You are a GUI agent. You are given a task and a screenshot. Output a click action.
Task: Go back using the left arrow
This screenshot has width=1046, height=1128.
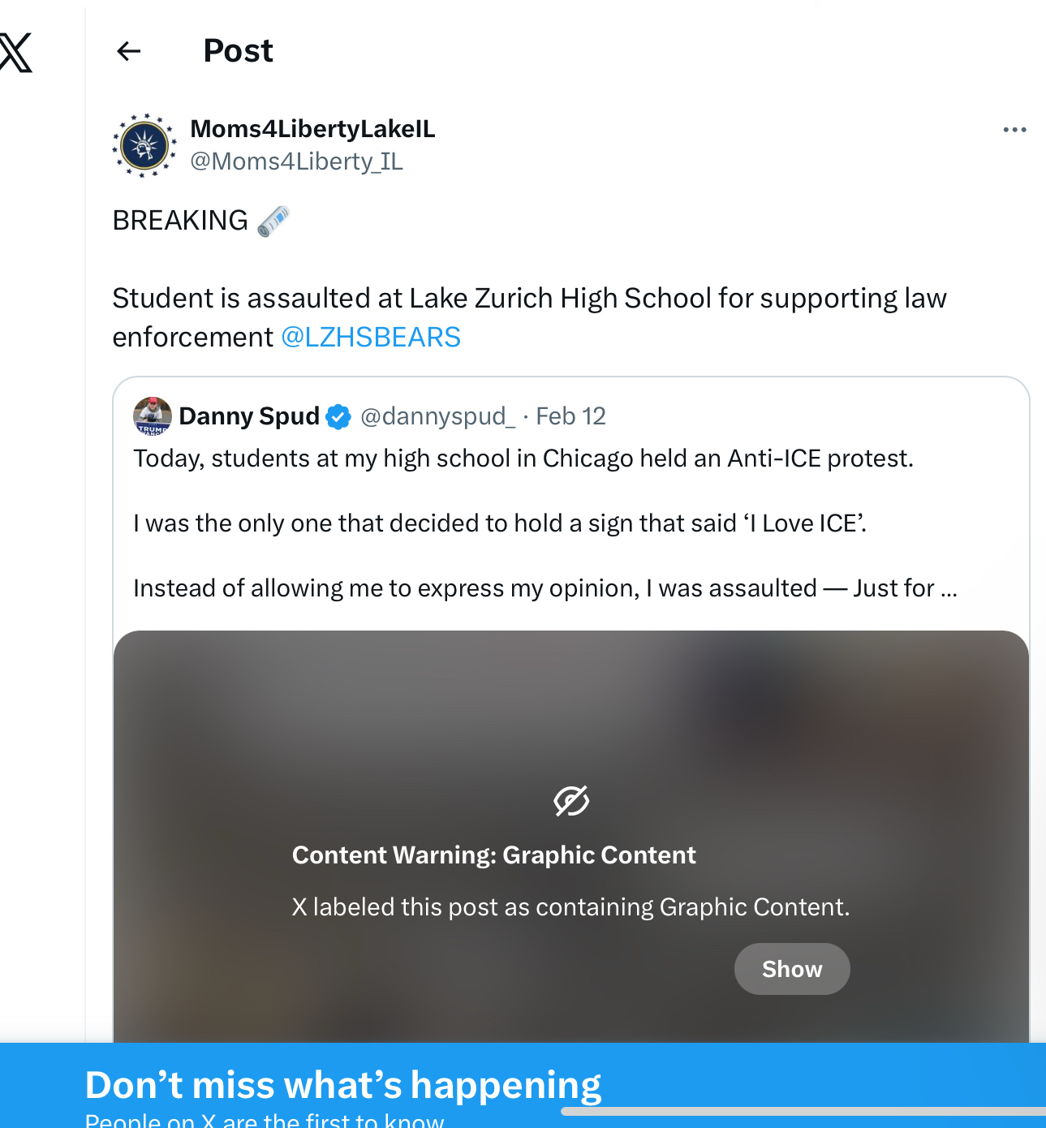click(129, 52)
